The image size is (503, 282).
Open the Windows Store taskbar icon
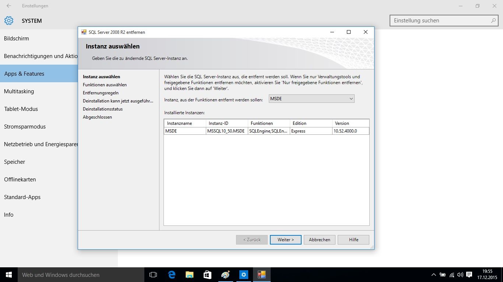point(207,275)
